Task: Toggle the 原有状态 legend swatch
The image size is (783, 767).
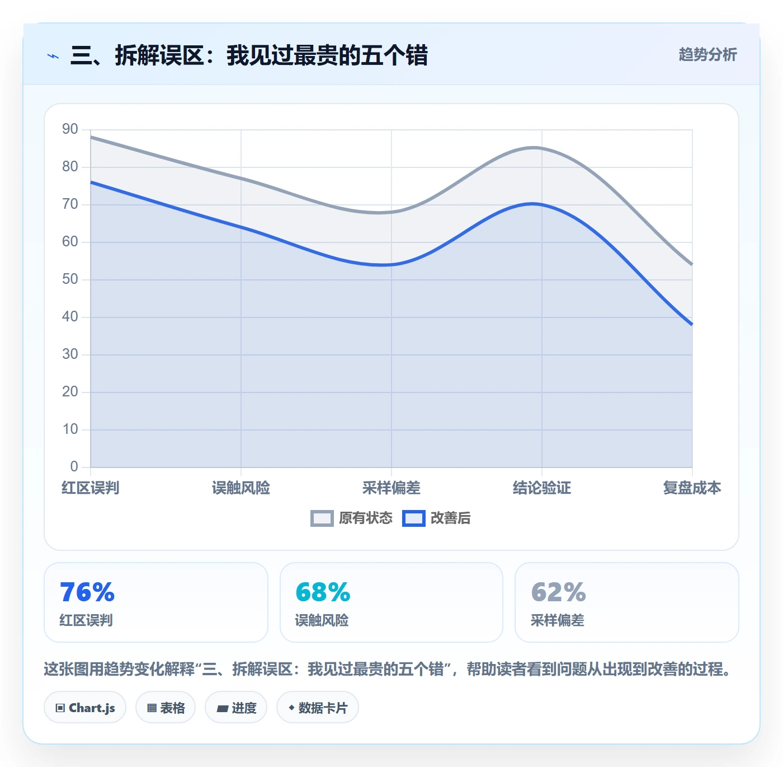Action: pyautogui.click(x=322, y=518)
